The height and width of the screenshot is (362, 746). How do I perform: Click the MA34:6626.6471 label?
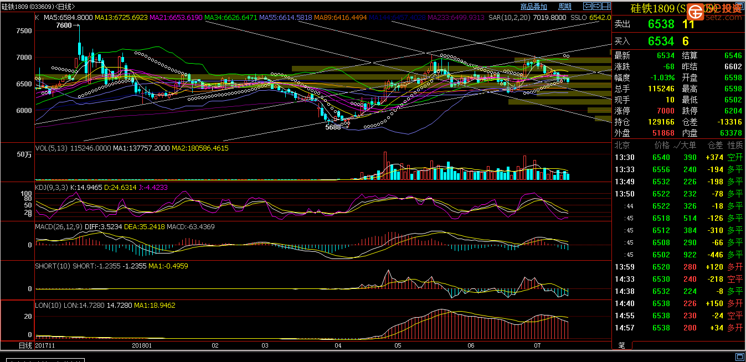(x=231, y=18)
